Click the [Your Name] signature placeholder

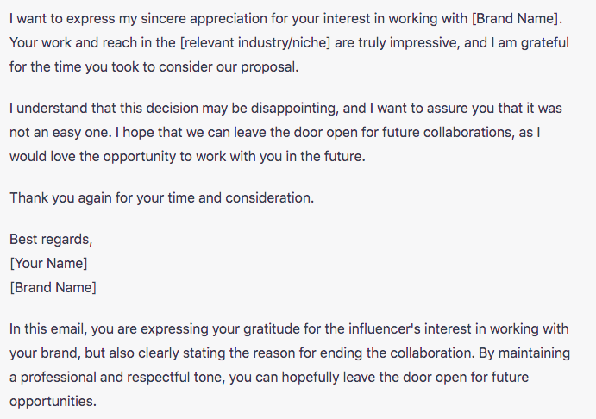(x=48, y=263)
